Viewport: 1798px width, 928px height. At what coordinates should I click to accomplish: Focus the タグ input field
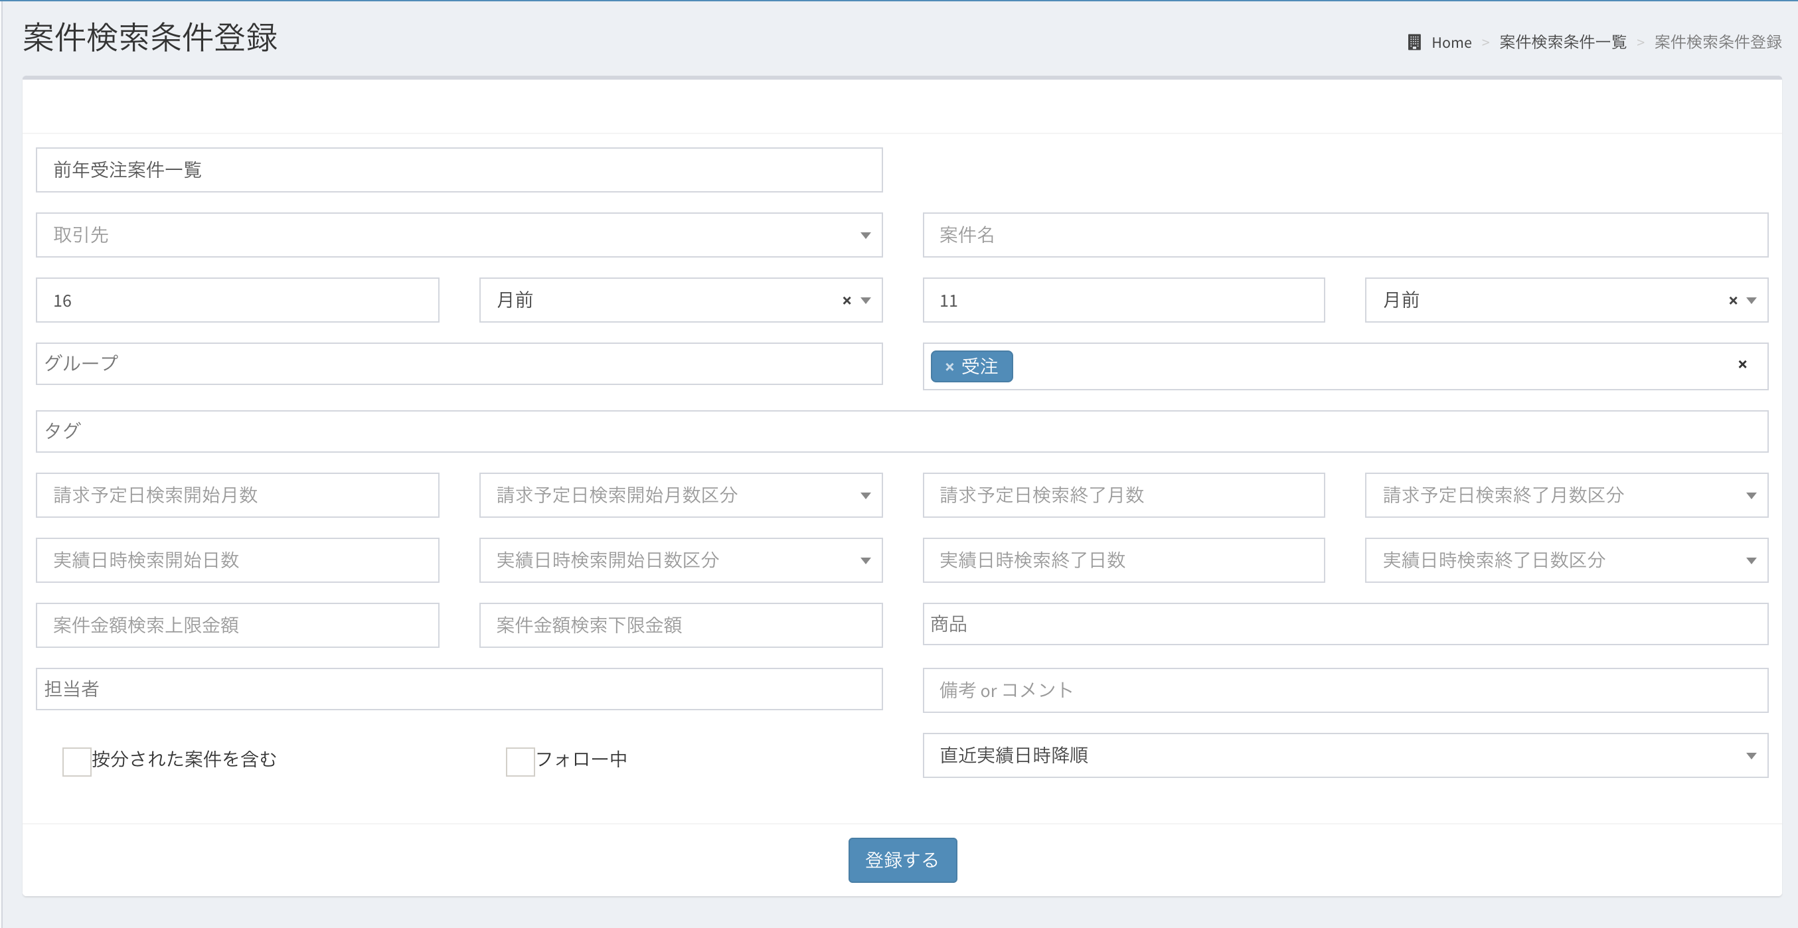click(x=900, y=431)
